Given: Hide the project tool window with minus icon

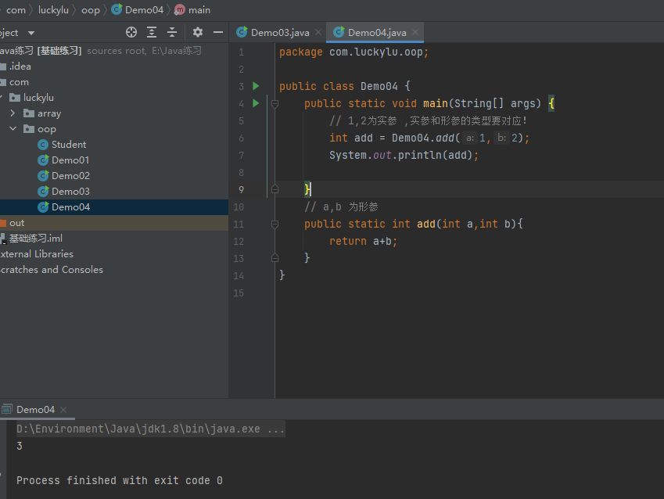Looking at the screenshot, I should (x=218, y=32).
